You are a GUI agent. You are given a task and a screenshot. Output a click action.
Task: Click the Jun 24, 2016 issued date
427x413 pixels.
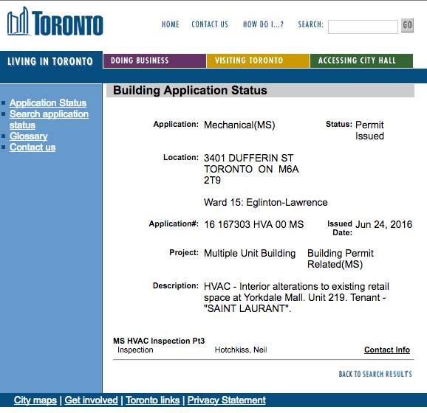tap(383, 224)
